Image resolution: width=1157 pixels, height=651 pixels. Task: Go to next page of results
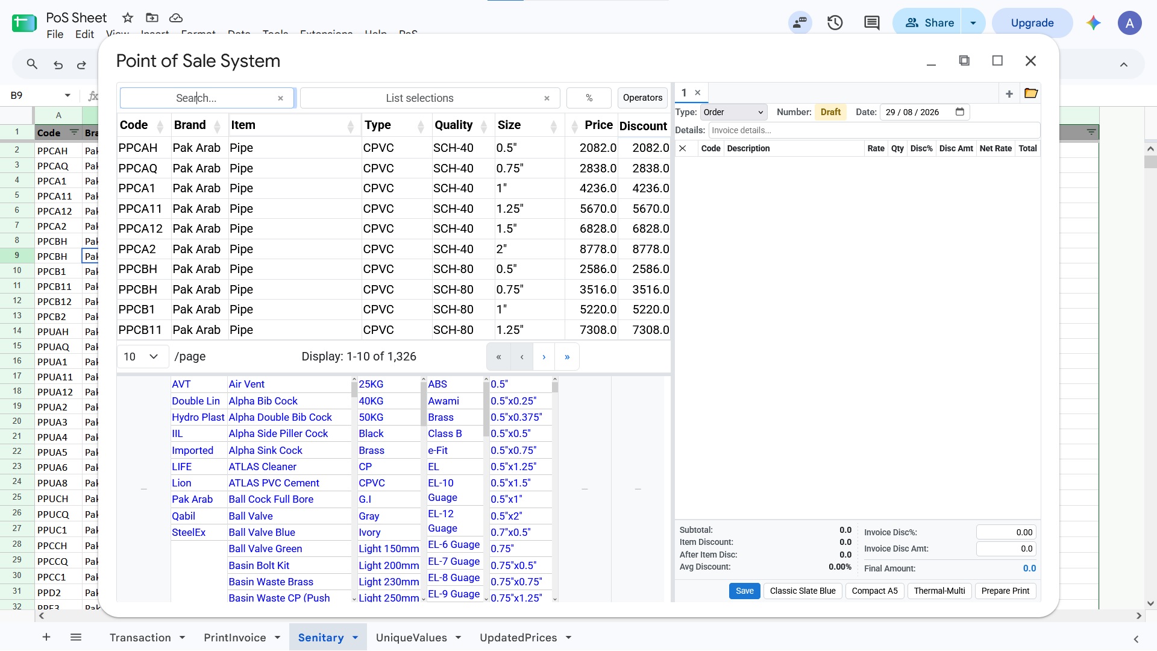tap(544, 357)
